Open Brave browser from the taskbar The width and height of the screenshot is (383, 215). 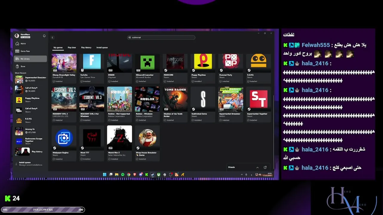pos(135,175)
